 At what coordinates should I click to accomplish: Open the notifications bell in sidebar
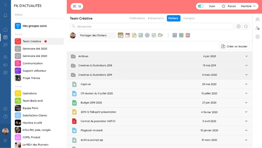pos(5,15)
